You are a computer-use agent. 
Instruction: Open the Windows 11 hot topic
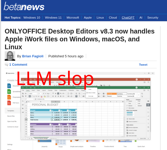(x=53, y=18)
